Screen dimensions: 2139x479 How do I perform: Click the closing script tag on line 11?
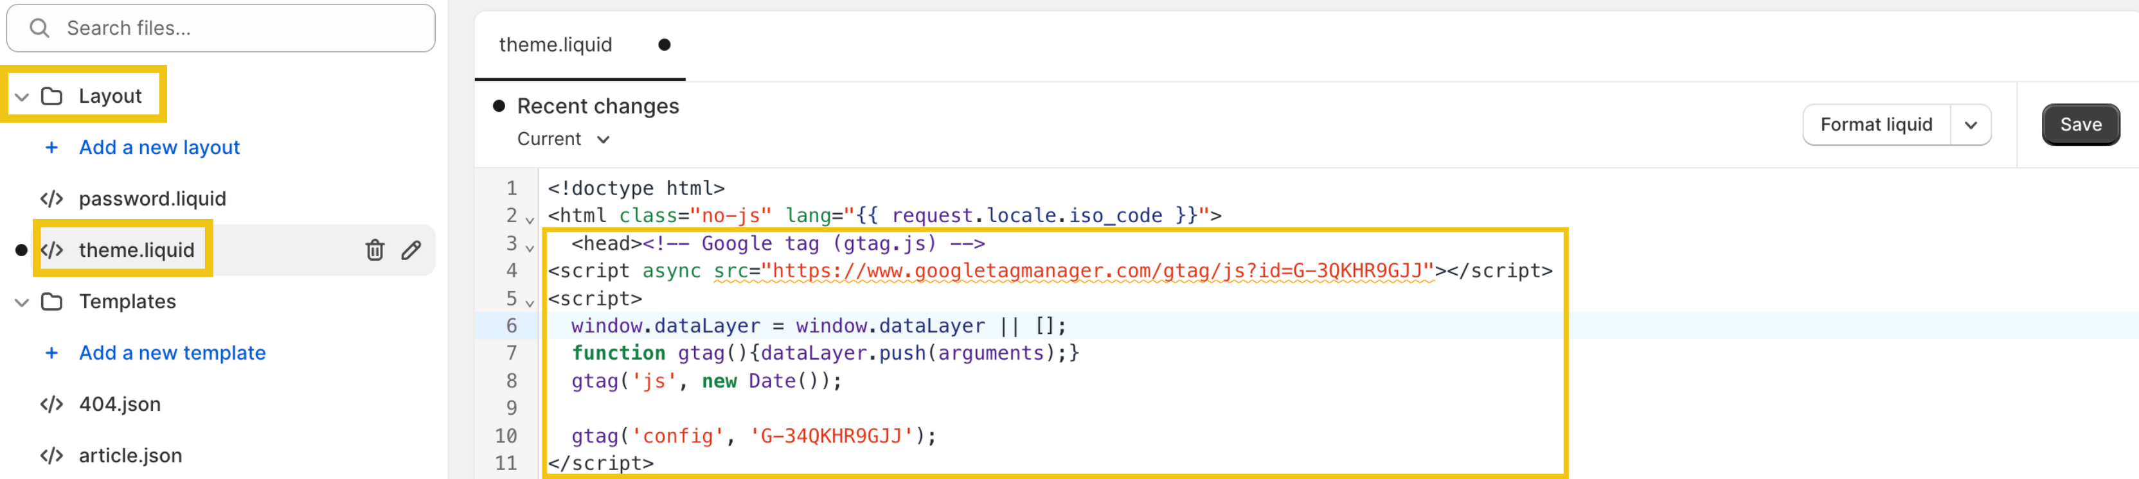(x=600, y=463)
